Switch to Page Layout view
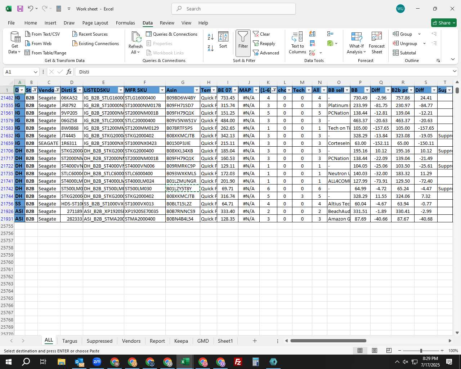 [375, 350]
